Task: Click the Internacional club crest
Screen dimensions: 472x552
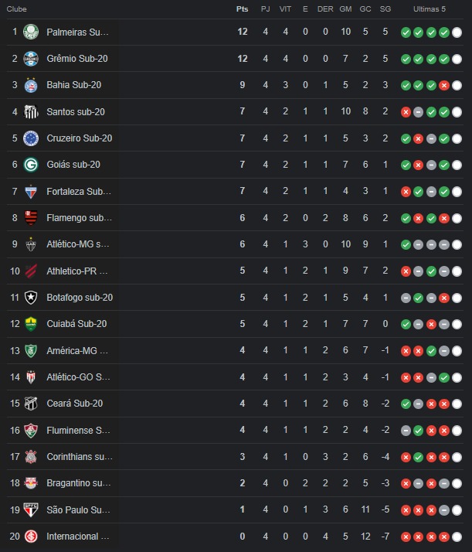Action: pos(31,537)
